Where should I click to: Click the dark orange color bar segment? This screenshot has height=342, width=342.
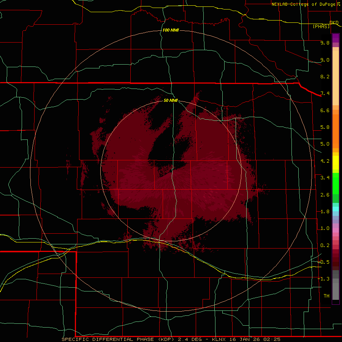pyautogui.click(x=336, y=131)
